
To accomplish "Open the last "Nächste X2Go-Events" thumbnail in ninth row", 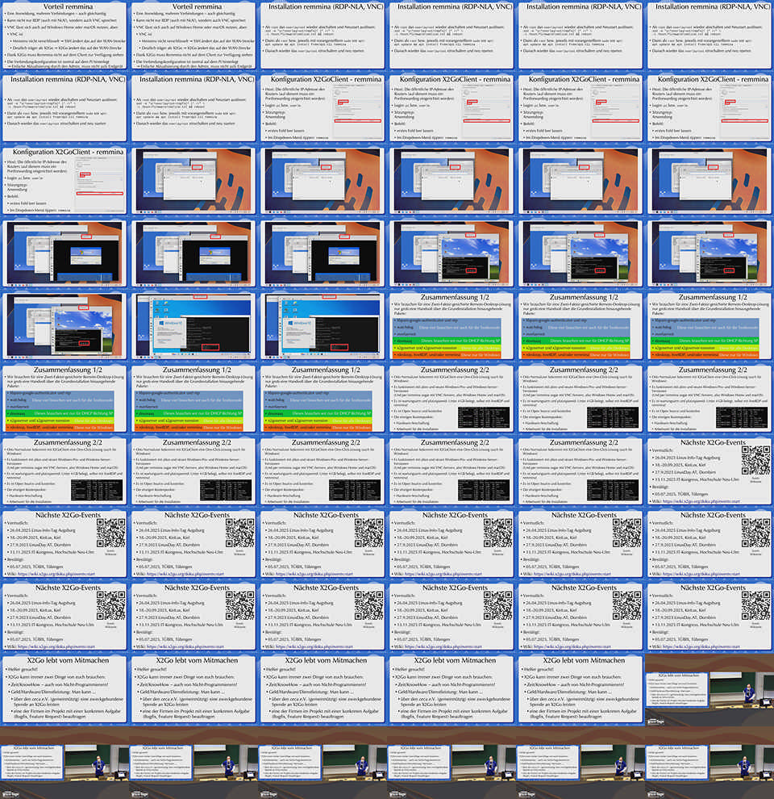I will click(x=709, y=617).
